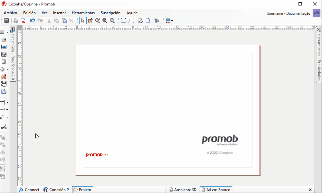This screenshot has height=193, width=322.
Task: Click the Username - Documentação label
Action: point(288,13)
